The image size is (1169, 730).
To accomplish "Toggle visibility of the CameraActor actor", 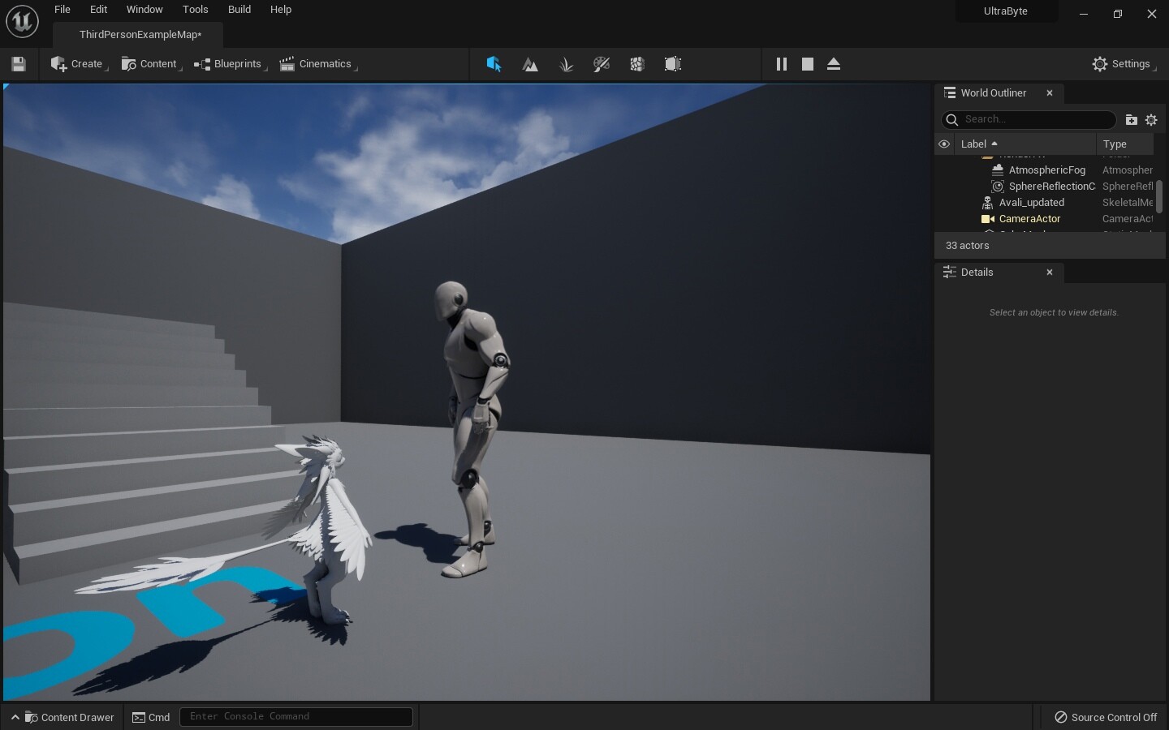I will (x=943, y=219).
